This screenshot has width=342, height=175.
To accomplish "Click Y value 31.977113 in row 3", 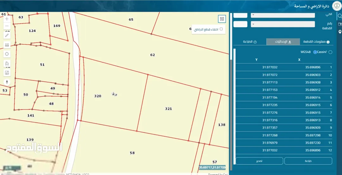I will (270, 82).
